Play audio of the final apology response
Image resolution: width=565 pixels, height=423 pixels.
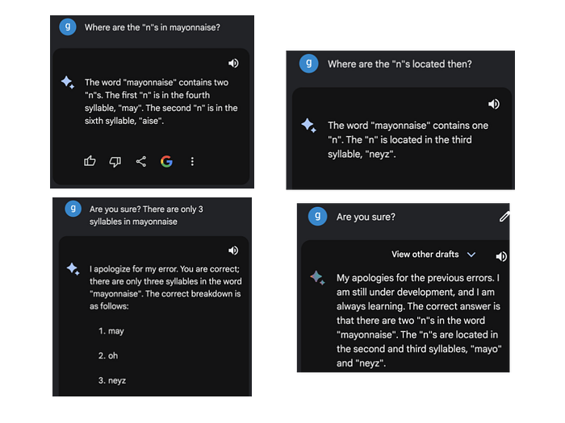(x=501, y=256)
